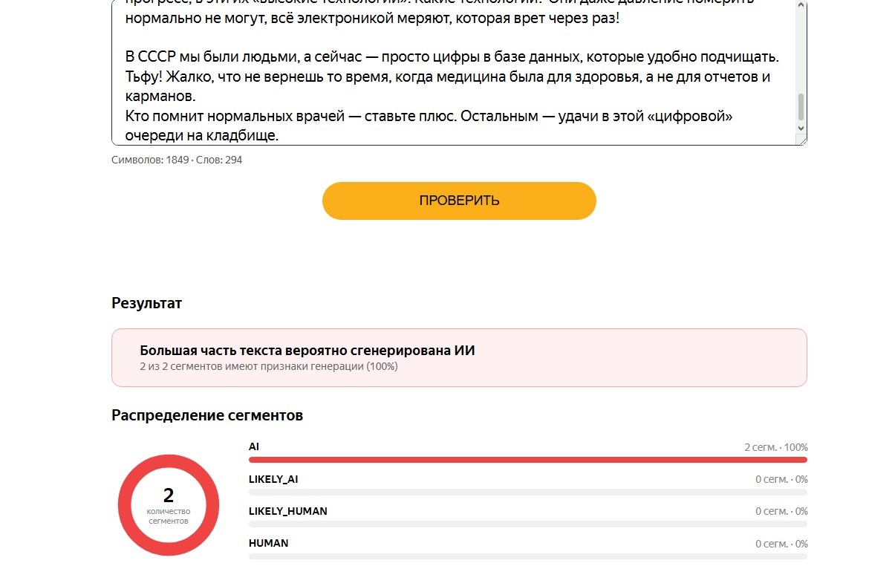This screenshot has width=869, height=569.
Task: Click the empty HUMAN progress bar
Action: 527,556
